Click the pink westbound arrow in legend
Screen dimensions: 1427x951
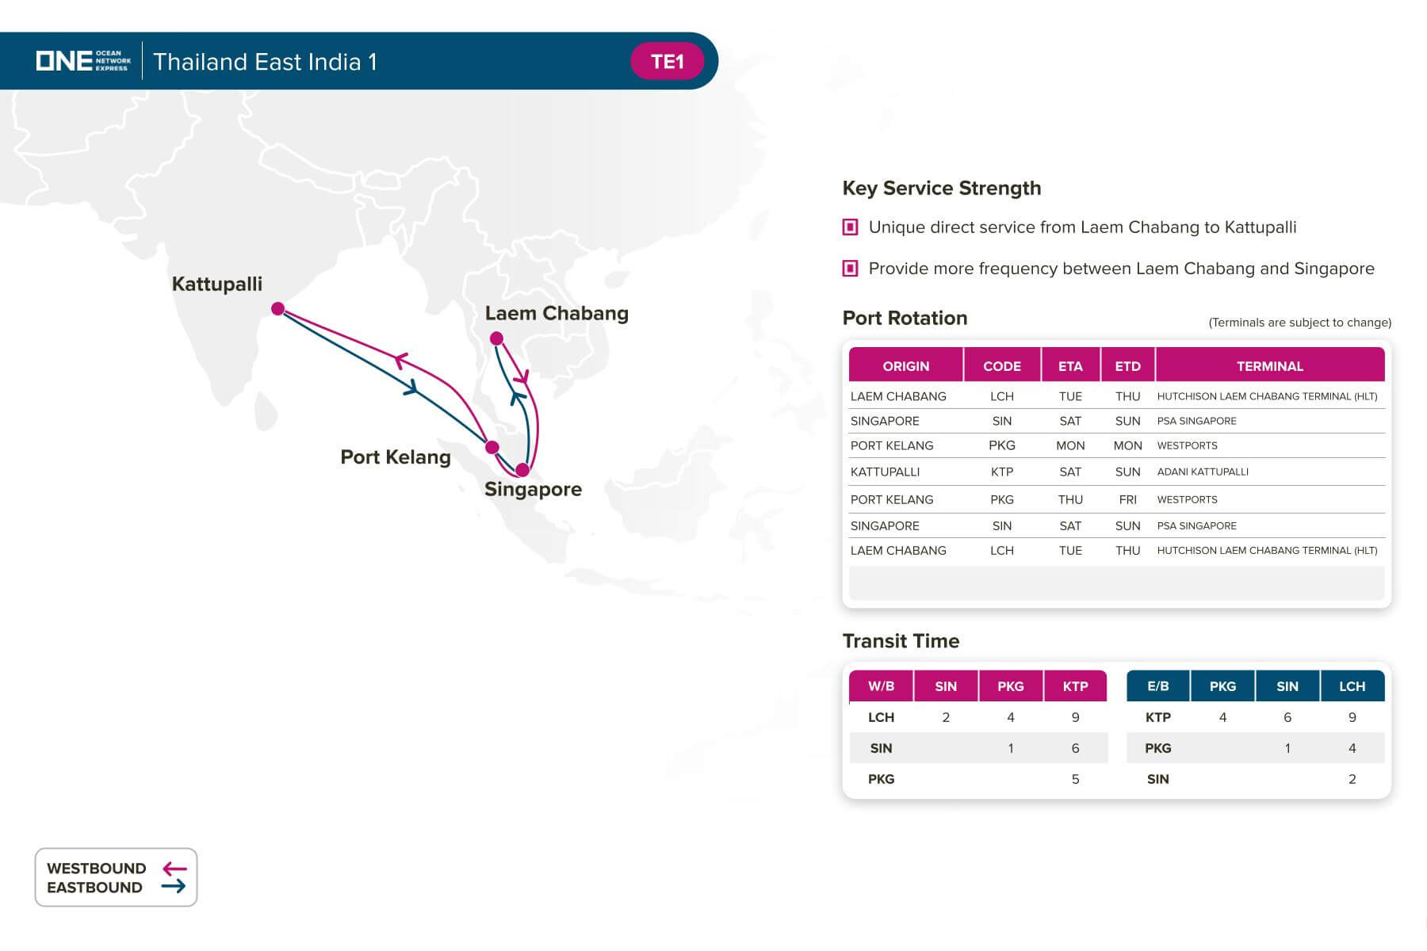174,869
